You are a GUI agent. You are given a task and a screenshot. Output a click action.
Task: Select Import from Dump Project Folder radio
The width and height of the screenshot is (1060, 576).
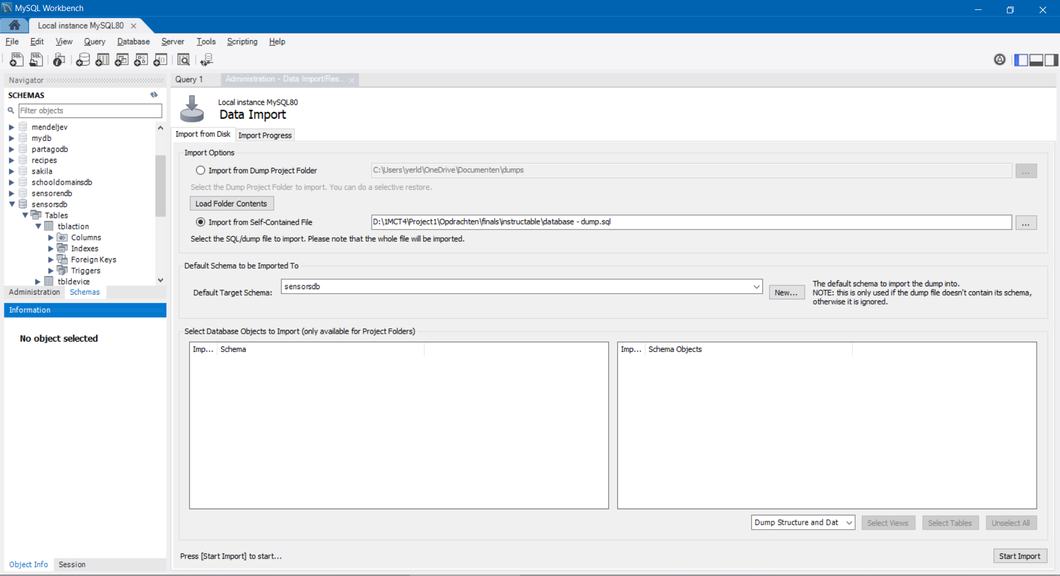point(201,170)
